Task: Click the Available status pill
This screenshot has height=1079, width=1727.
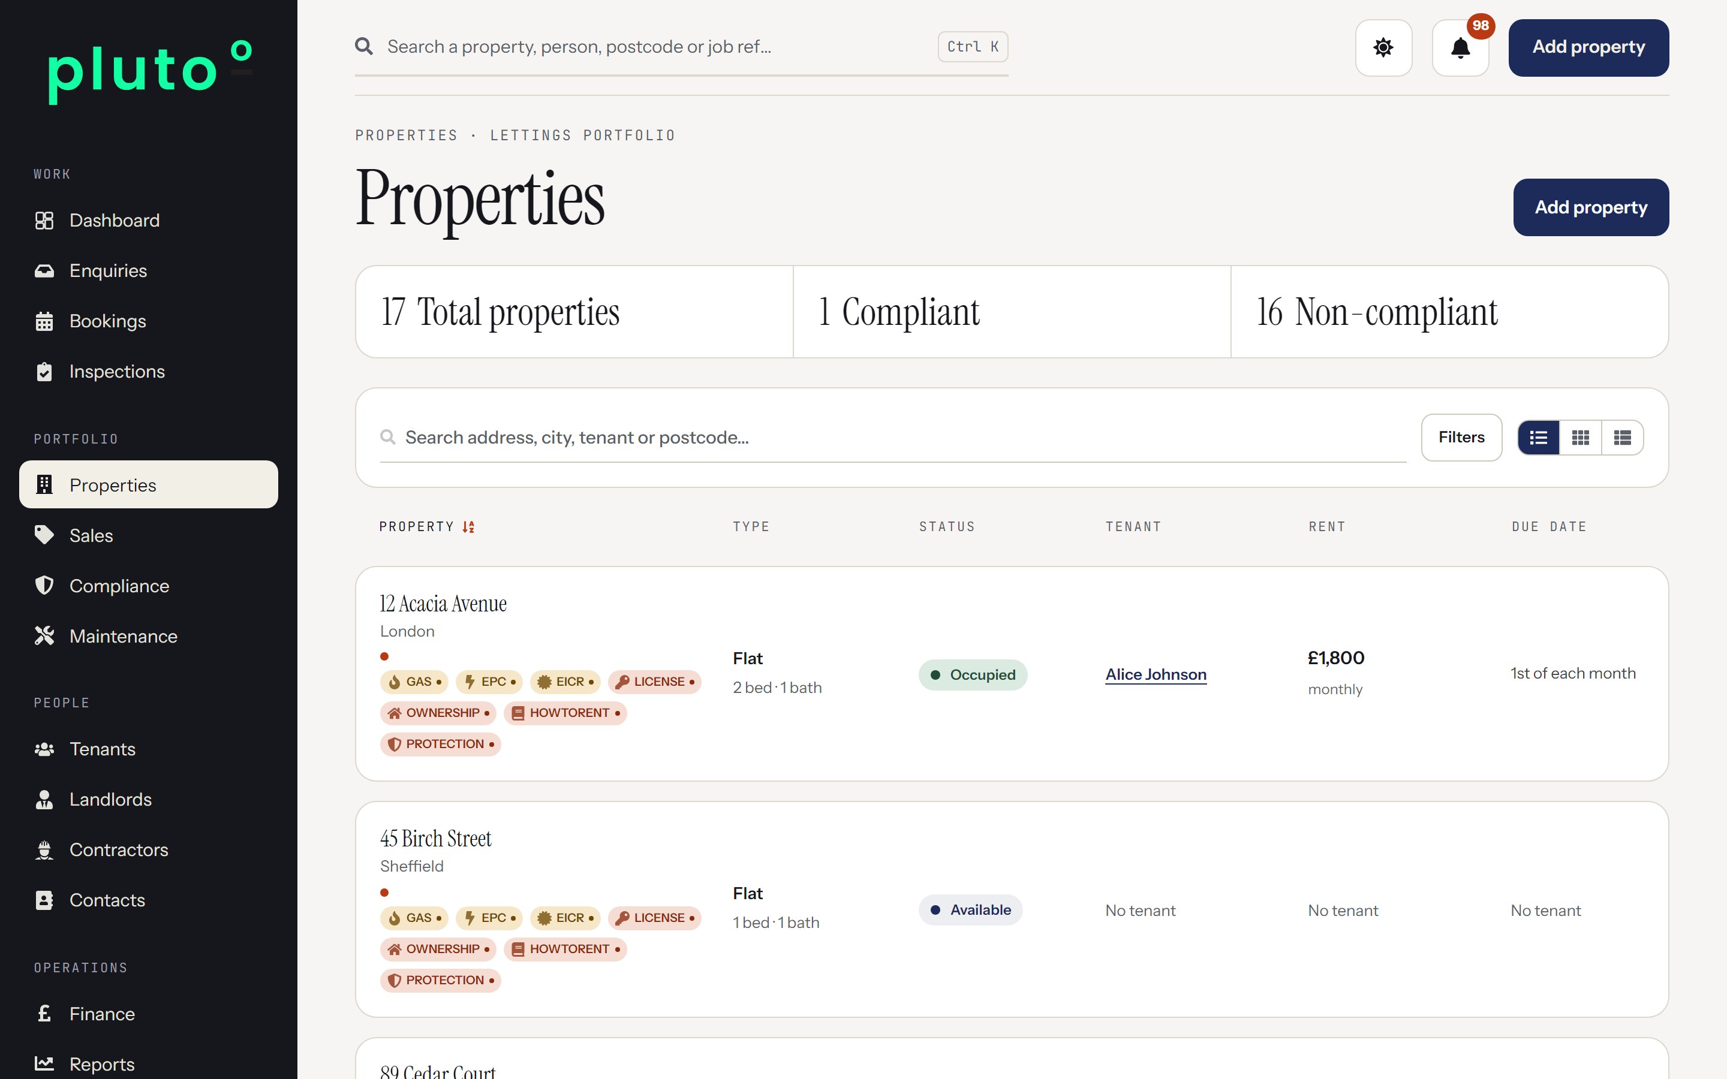Action: pos(971,910)
